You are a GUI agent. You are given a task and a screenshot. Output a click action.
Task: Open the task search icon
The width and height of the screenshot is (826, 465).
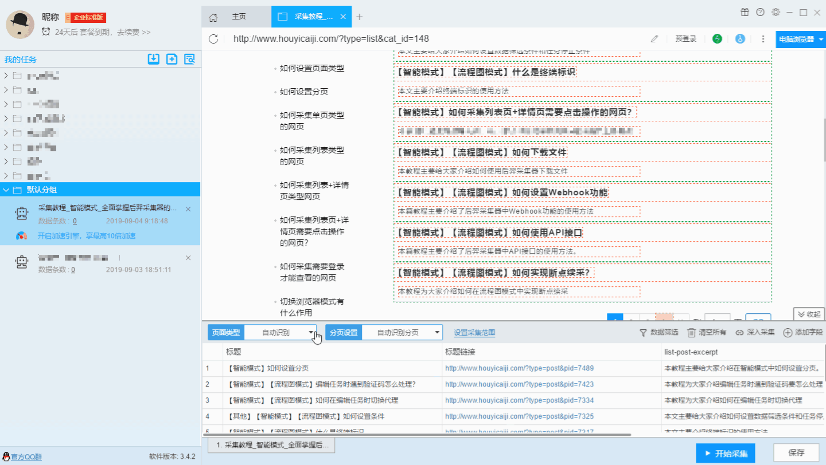(x=189, y=58)
